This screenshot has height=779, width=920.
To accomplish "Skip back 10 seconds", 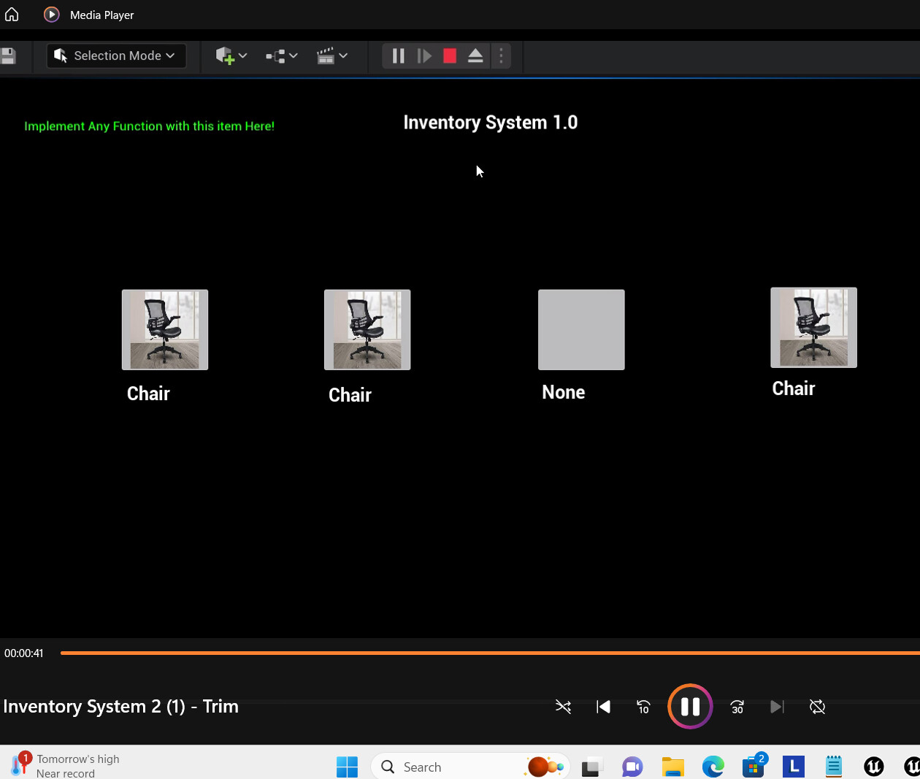I will click(643, 707).
